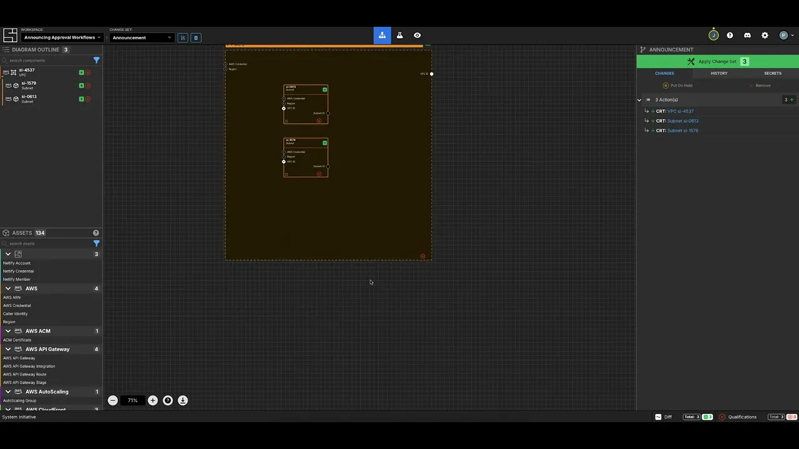Open the Workspace dropdown
The image size is (799, 449).
pos(61,37)
